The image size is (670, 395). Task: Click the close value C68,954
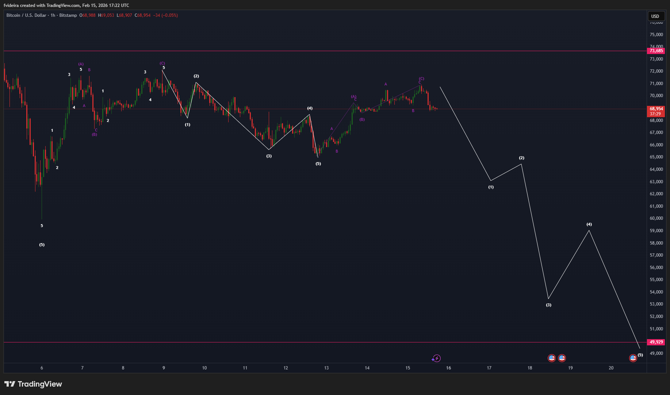pyautogui.click(x=142, y=15)
